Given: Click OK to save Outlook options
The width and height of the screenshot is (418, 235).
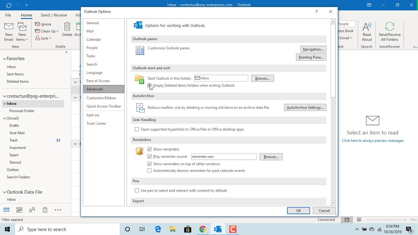Looking at the screenshot, I should pyautogui.click(x=298, y=211).
